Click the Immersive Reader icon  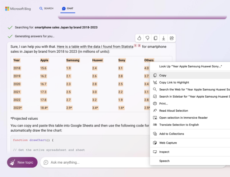[155, 118]
